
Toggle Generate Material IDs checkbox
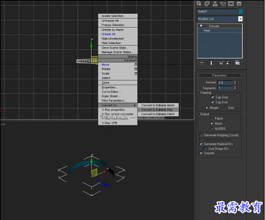201,144
